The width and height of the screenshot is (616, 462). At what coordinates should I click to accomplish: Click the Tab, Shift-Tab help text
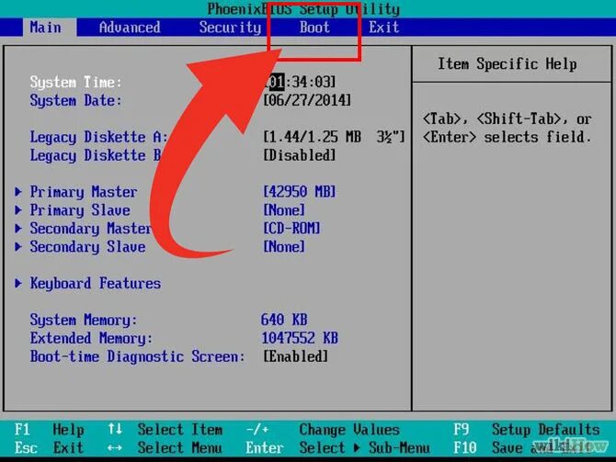pyautogui.click(x=507, y=128)
